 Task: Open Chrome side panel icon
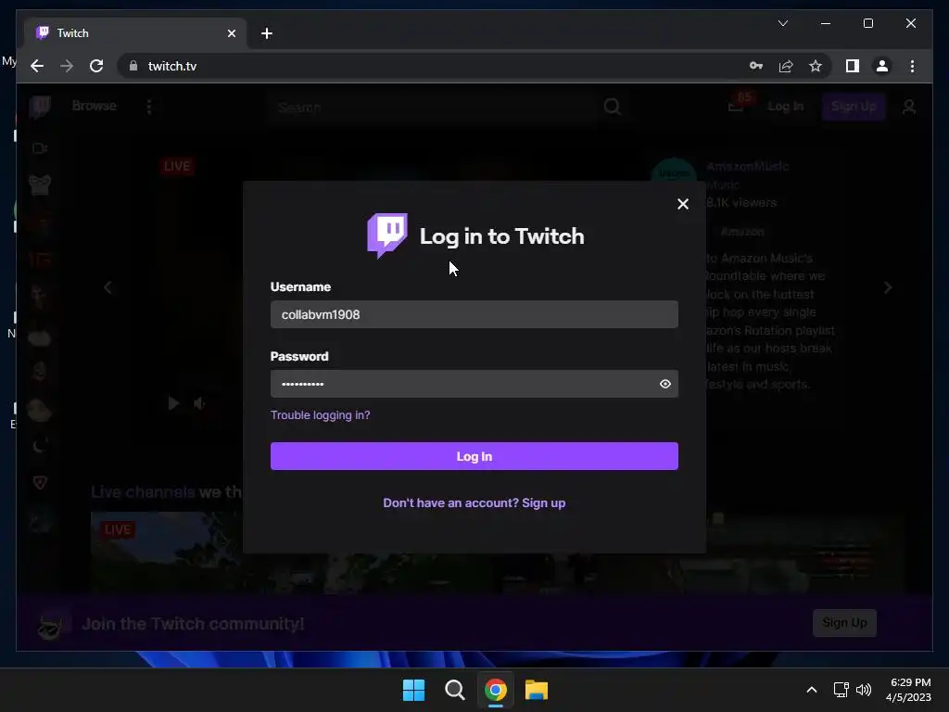(853, 66)
